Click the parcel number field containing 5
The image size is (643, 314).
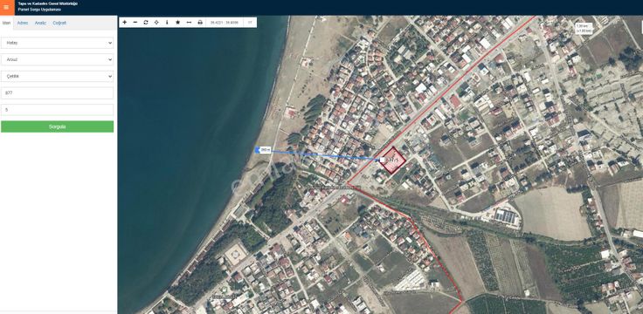(57, 110)
